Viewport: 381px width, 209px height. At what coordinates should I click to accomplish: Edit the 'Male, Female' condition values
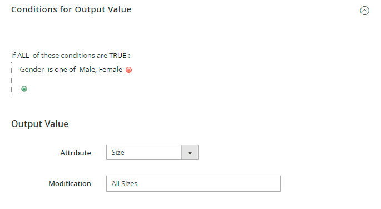101,70
